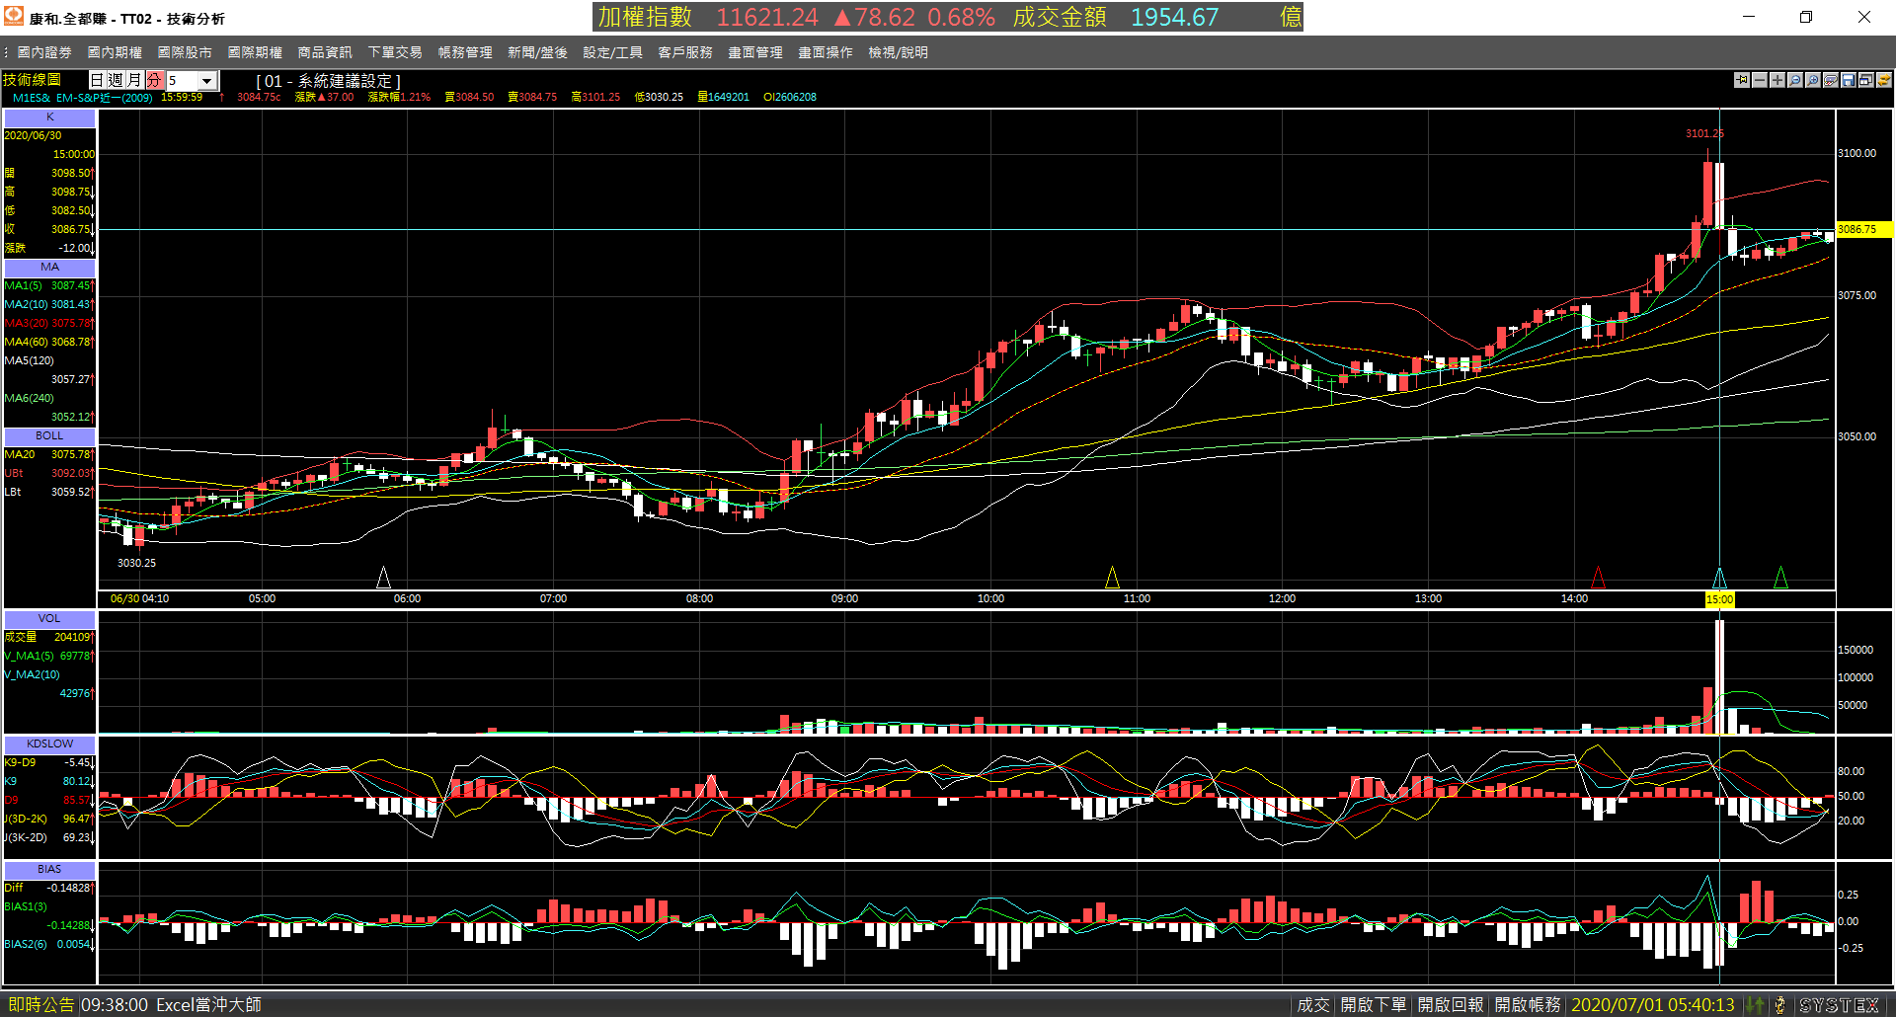Click the 成交量 204109 value row
The height and width of the screenshot is (1017, 1896).
coord(49,638)
